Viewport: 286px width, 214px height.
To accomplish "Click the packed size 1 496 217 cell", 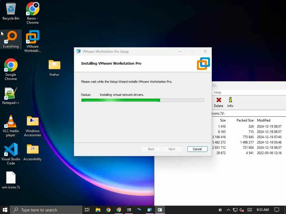I will click(247, 142).
